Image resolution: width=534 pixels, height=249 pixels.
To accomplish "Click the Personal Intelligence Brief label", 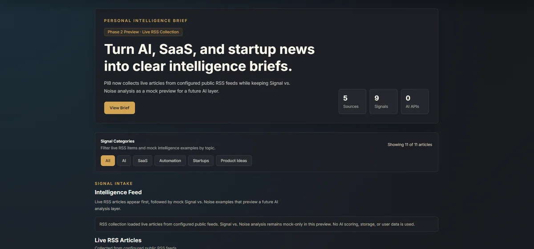I will [146, 20].
